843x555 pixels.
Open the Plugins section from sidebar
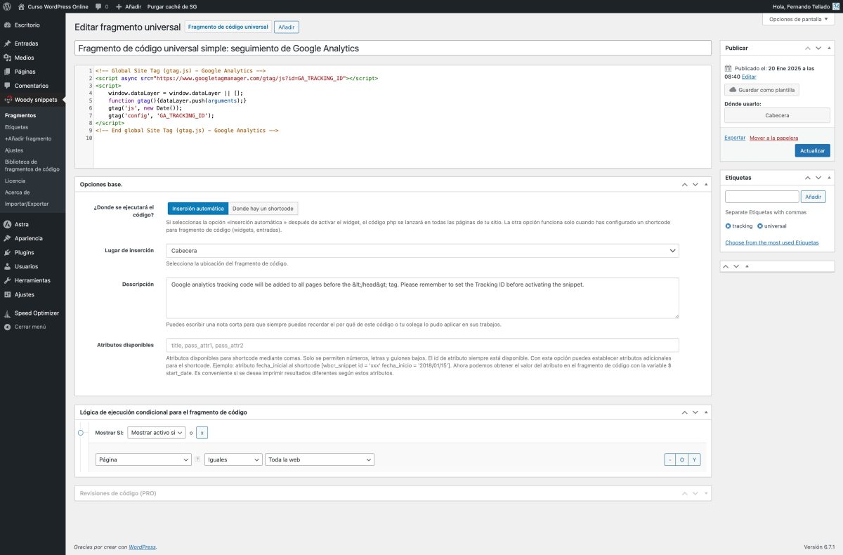(x=24, y=252)
